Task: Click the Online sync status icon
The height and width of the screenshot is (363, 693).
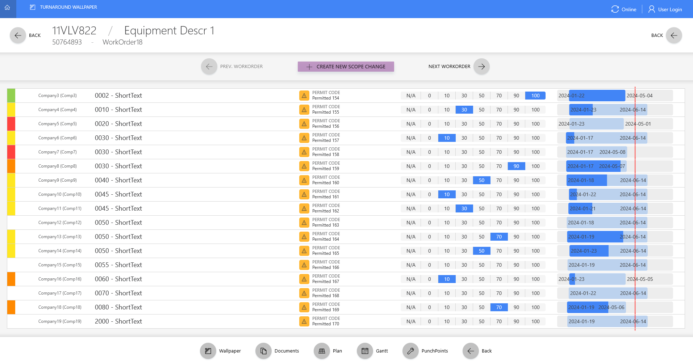Action: [615, 9]
